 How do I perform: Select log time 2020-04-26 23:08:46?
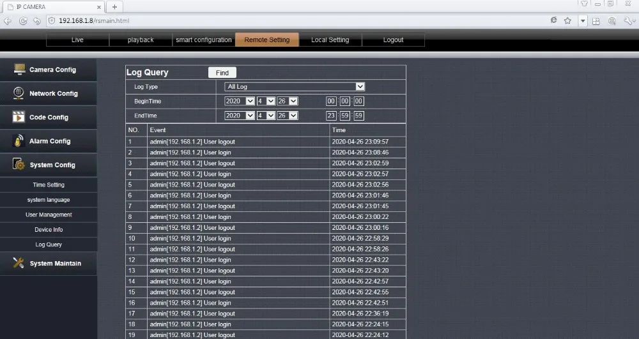pos(360,152)
